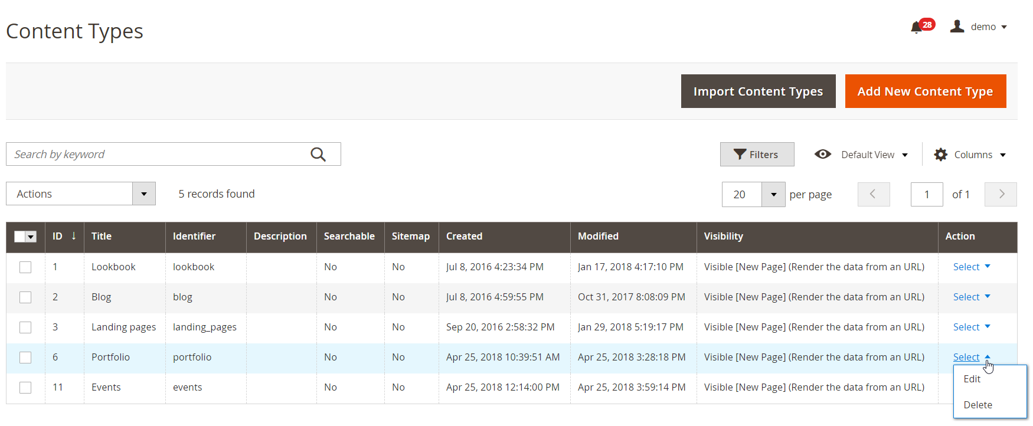Open the notifications bell icon
1033x426 pixels.
click(x=917, y=27)
